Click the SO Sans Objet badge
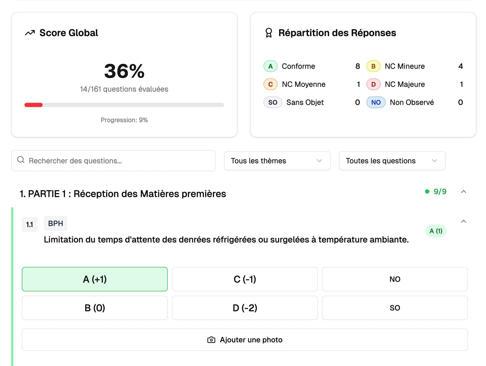 coord(273,103)
